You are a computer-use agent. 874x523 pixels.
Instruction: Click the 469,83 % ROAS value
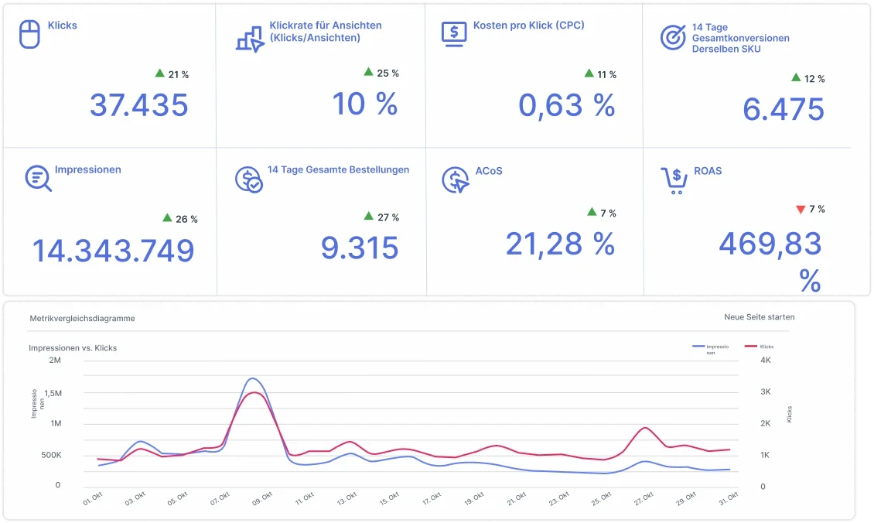click(x=770, y=244)
